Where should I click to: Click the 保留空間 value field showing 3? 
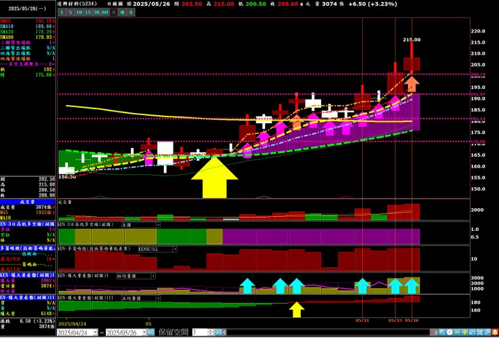pyautogui.click(x=200, y=333)
